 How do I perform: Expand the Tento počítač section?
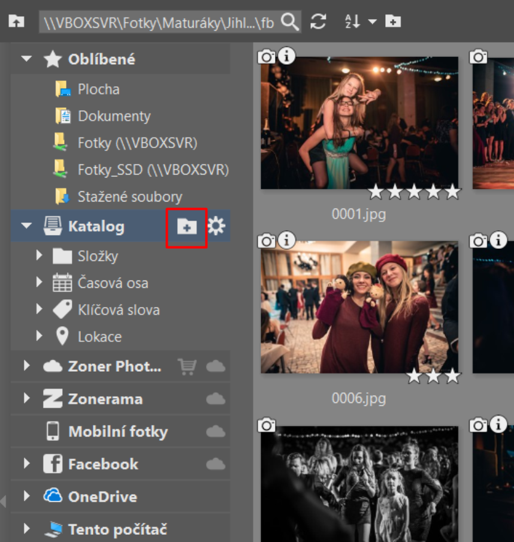(x=26, y=528)
